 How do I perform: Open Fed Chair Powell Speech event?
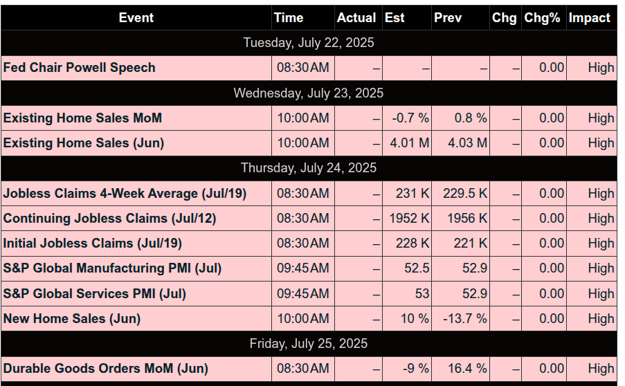click(80, 68)
